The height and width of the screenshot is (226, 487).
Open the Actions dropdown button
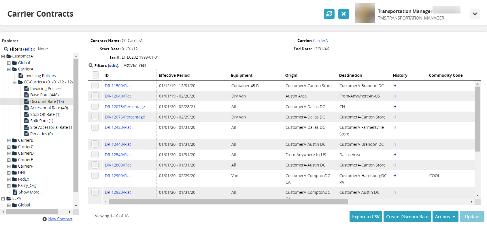point(445,217)
